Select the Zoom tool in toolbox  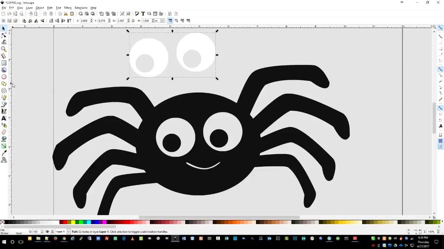4,49
